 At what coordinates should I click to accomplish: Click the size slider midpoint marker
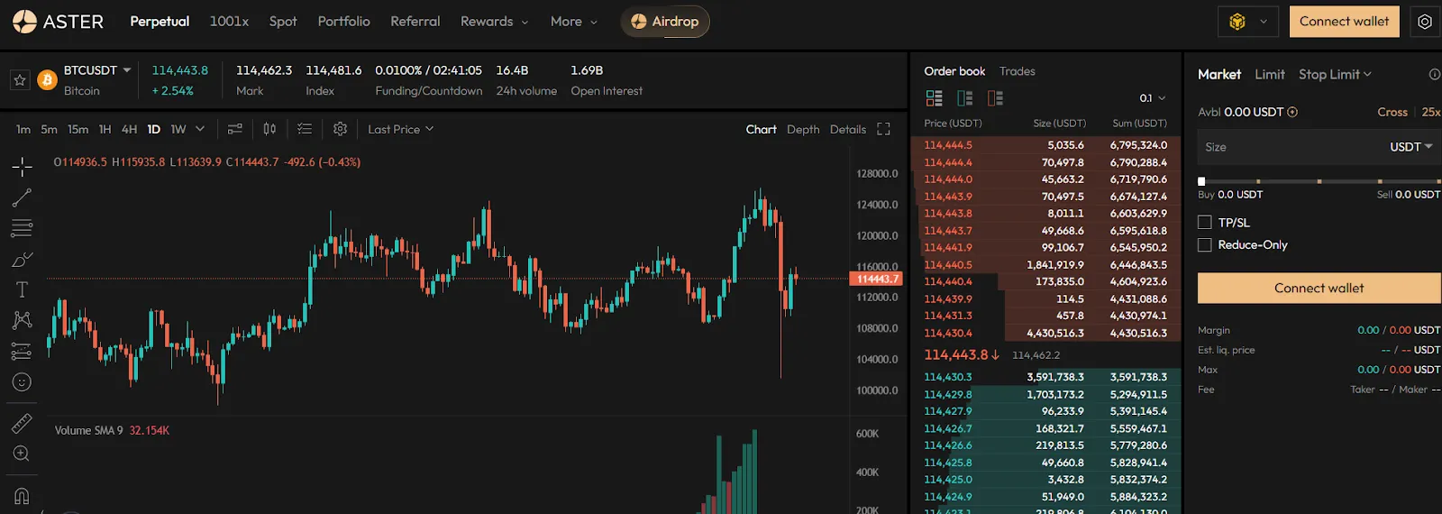[x=1319, y=181]
